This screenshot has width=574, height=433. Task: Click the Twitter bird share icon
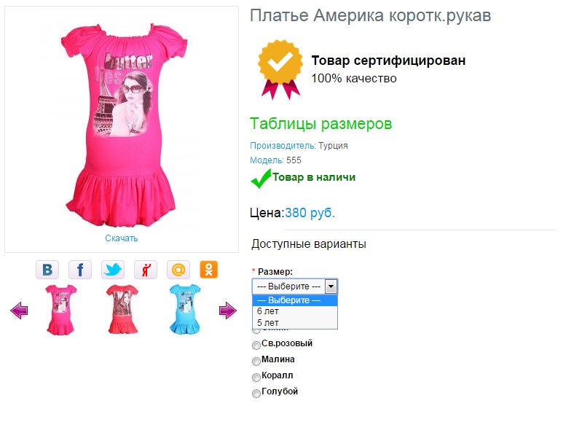(x=113, y=270)
